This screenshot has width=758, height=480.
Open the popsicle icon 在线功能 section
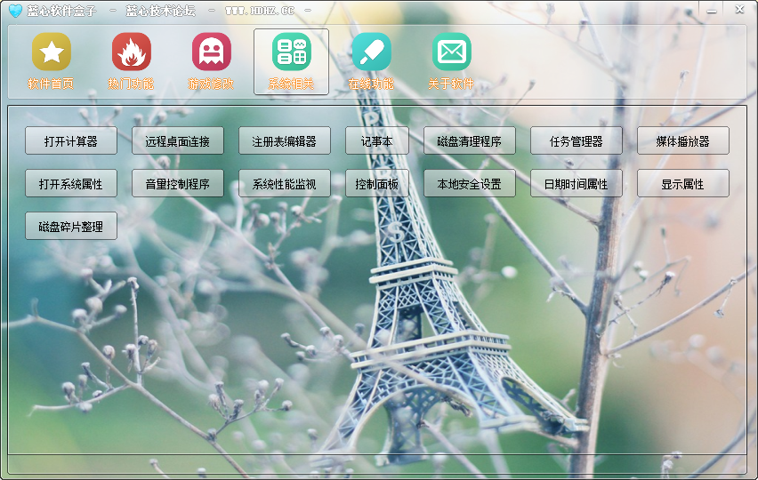click(x=371, y=52)
